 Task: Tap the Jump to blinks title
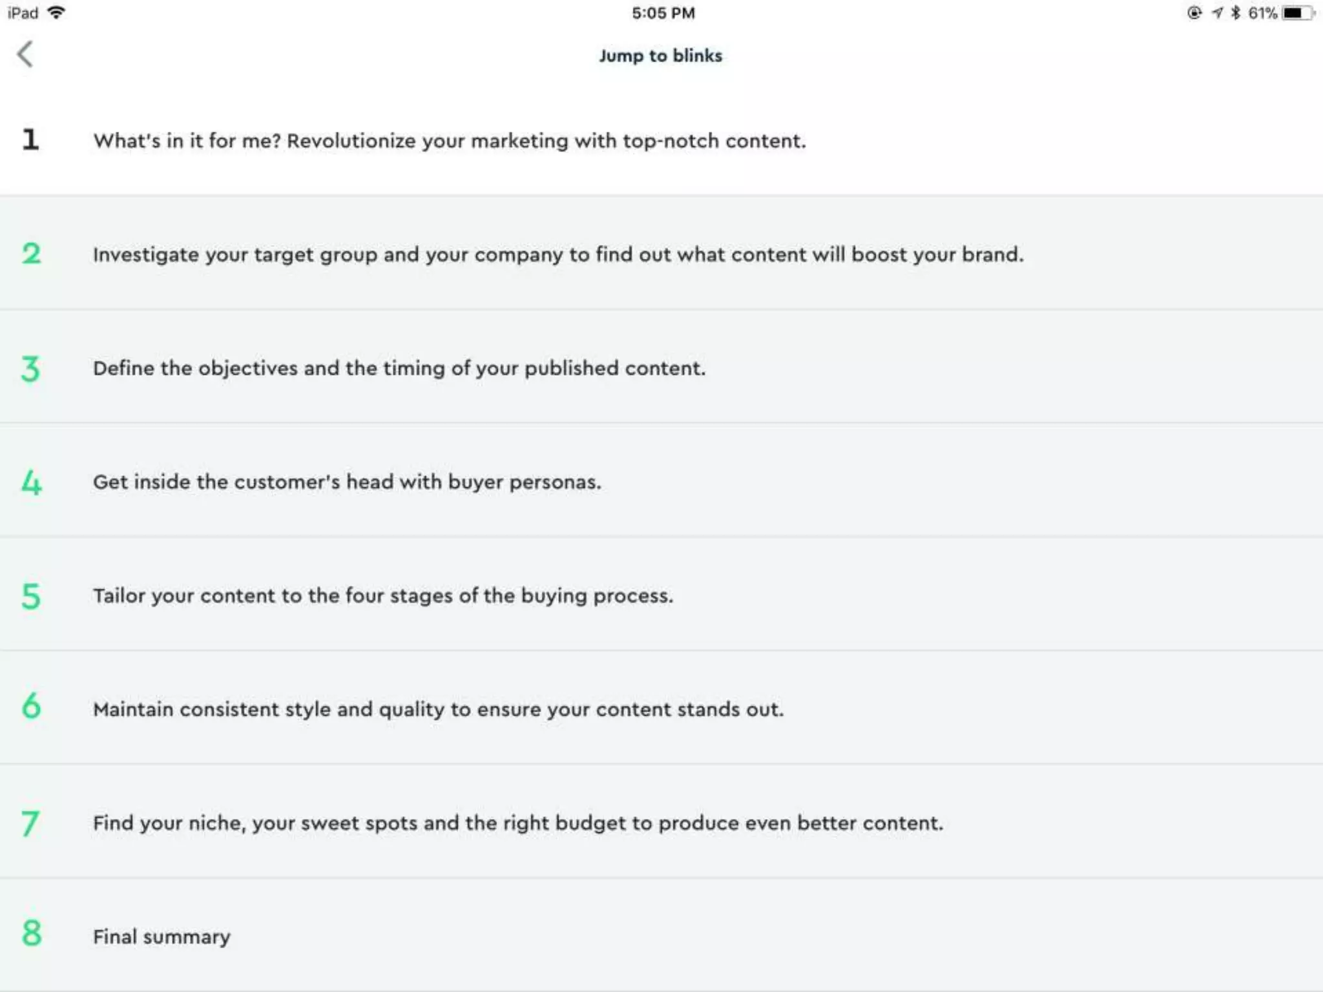pyautogui.click(x=660, y=56)
